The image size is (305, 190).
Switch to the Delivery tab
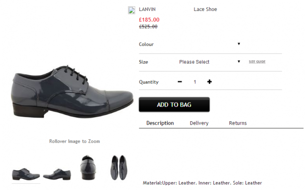tap(199, 123)
